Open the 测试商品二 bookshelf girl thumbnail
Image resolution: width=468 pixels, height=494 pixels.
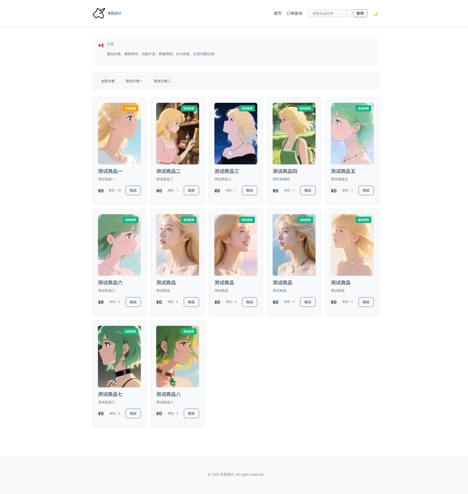coord(177,134)
